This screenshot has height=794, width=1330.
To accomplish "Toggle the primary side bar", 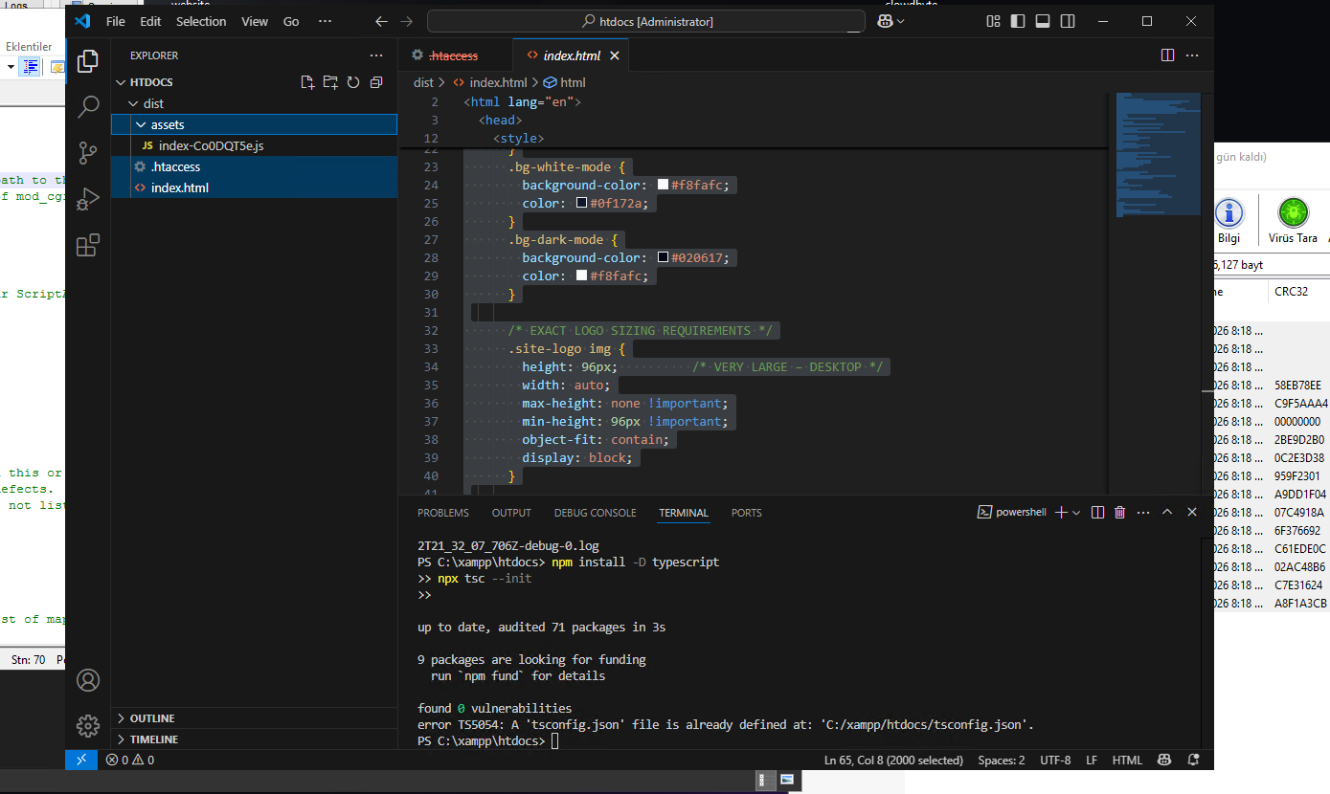I will tap(1019, 21).
